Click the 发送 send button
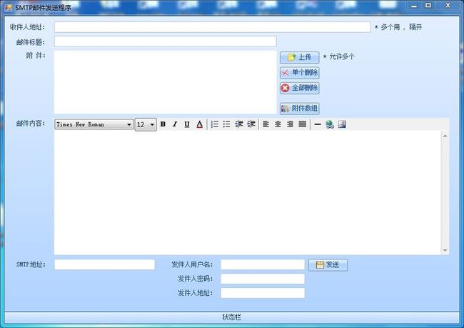The height and width of the screenshot is (328, 464). 328,264
